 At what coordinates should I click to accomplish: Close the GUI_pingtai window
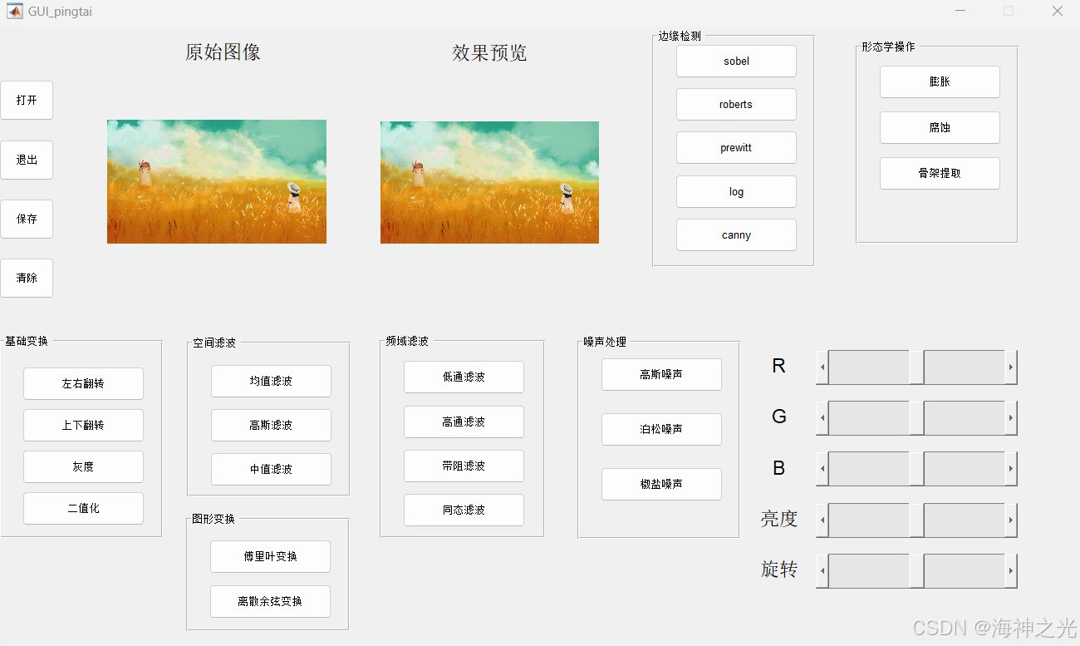point(1057,11)
